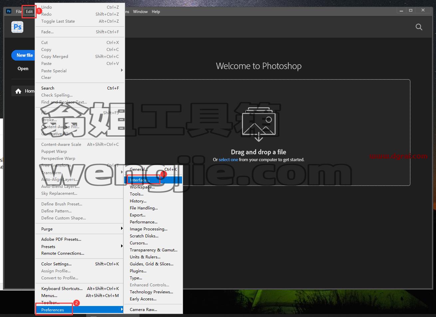This screenshot has width=436, height=317.
Task: Follow the 'select one' link
Action: [228, 160]
